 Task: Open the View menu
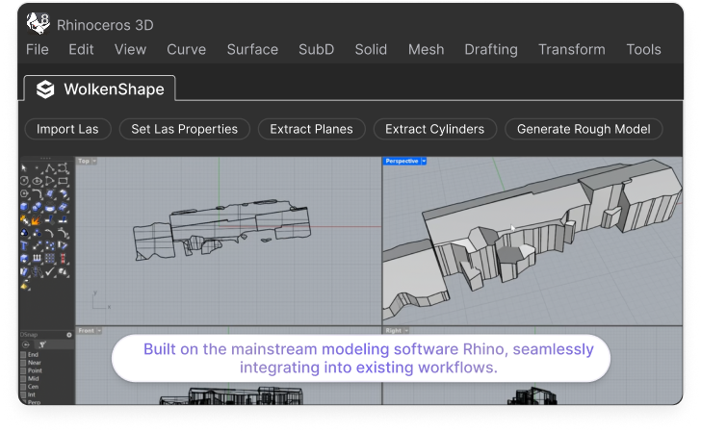point(130,50)
